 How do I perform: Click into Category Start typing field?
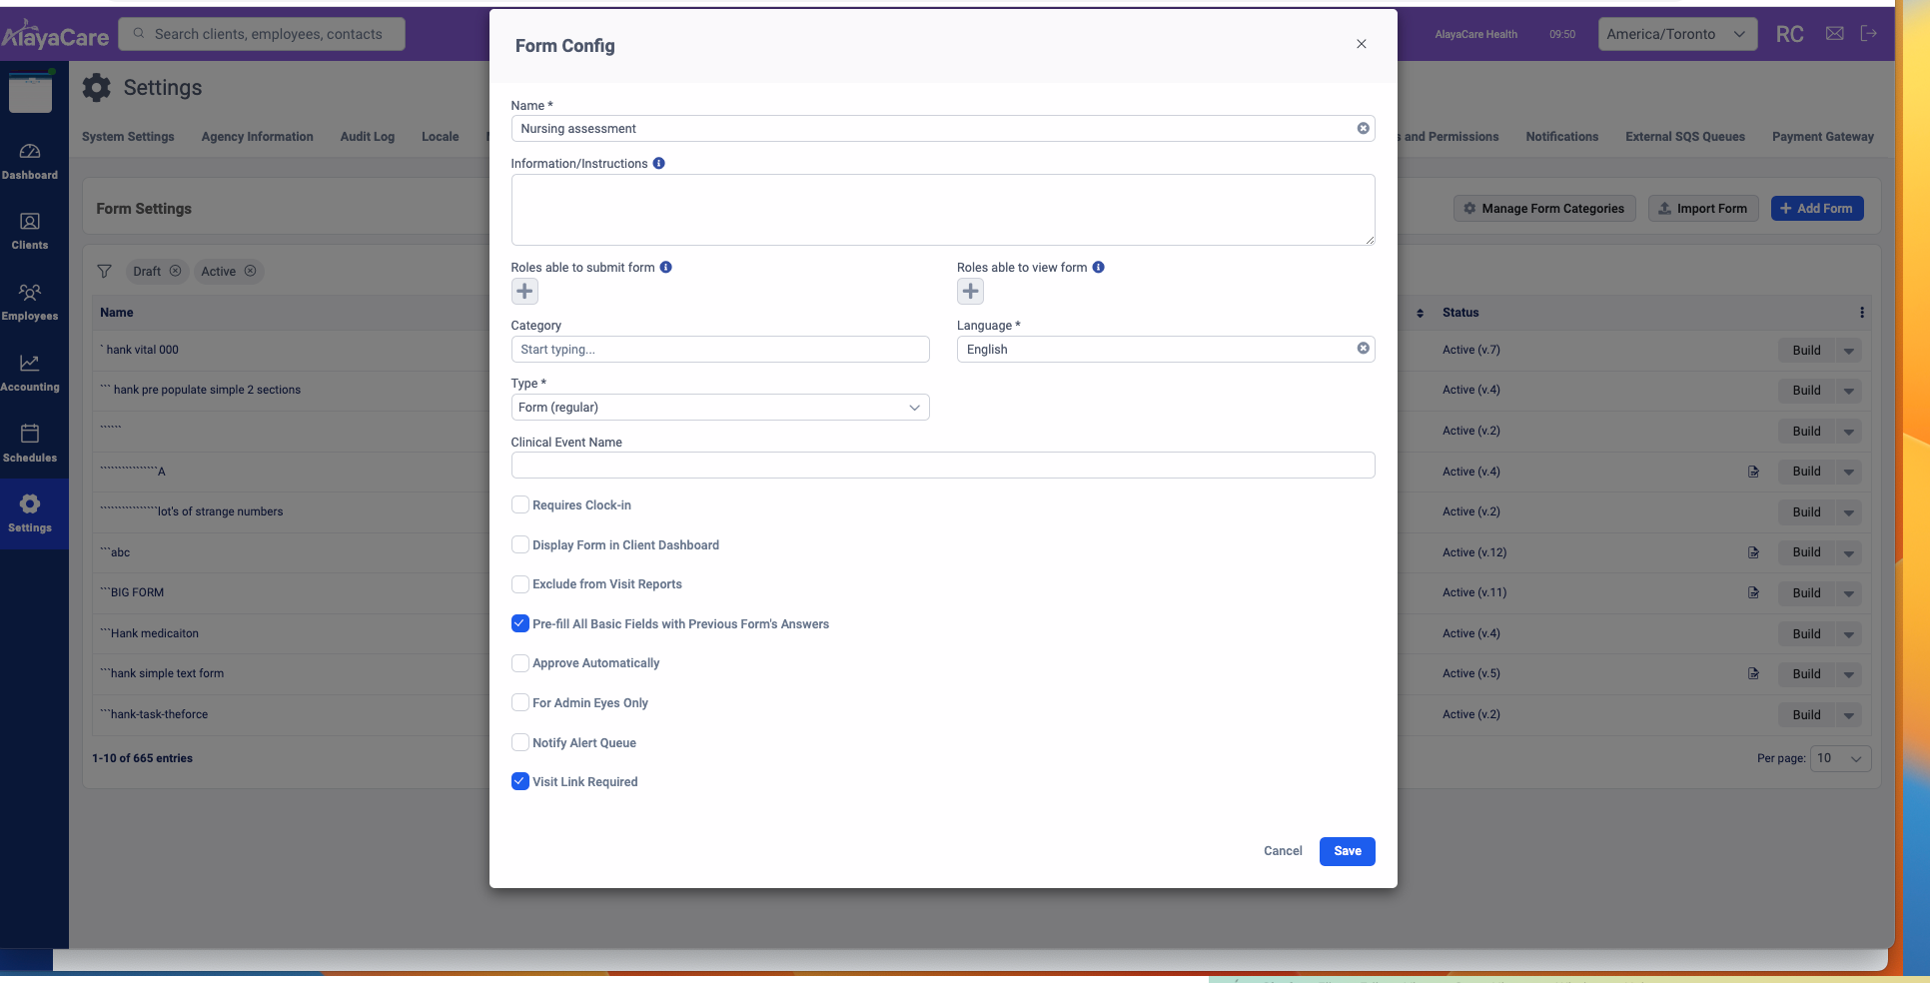(719, 350)
